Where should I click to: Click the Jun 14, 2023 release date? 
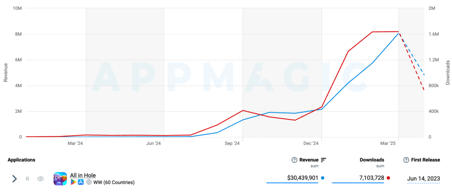pyautogui.click(x=424, y=179)
